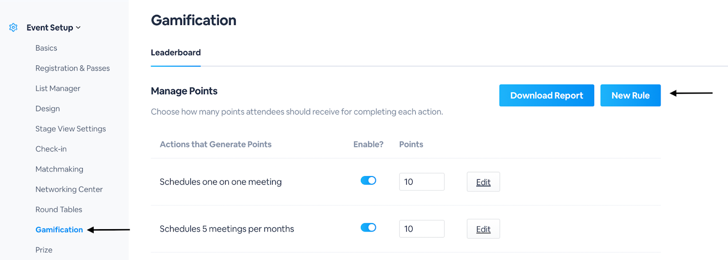The image size is (728, 260).
Task: Switch to the Leaderboard tab
Action: tap(176, 53)
